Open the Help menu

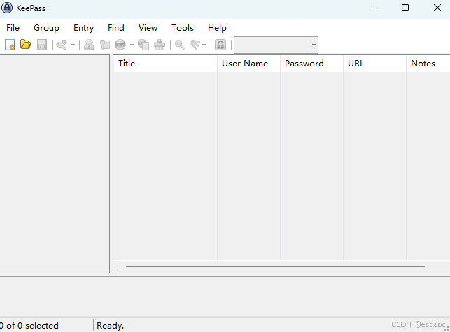click(217, 28)
